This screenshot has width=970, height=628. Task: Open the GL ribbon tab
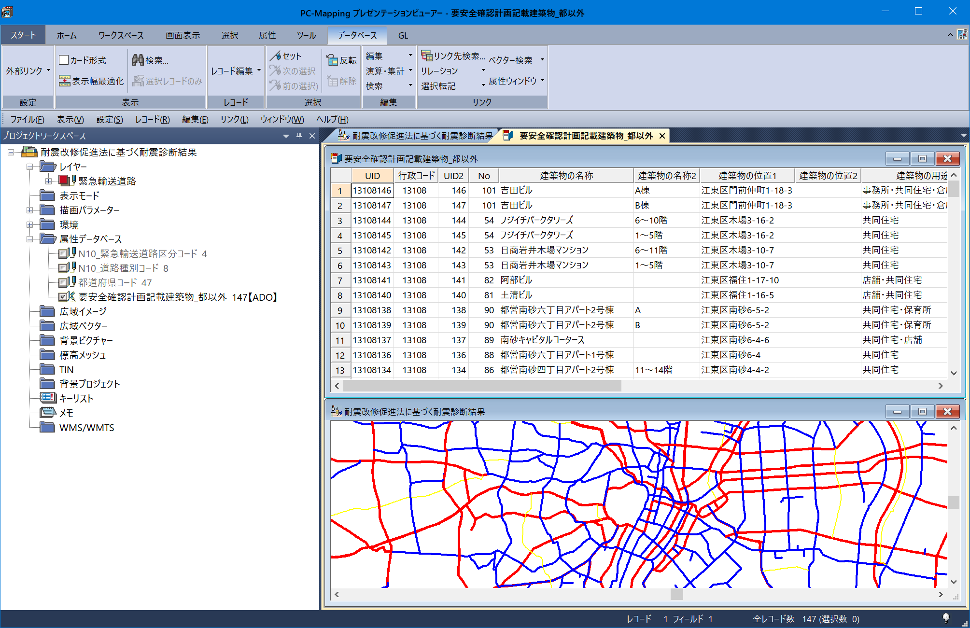403,35
